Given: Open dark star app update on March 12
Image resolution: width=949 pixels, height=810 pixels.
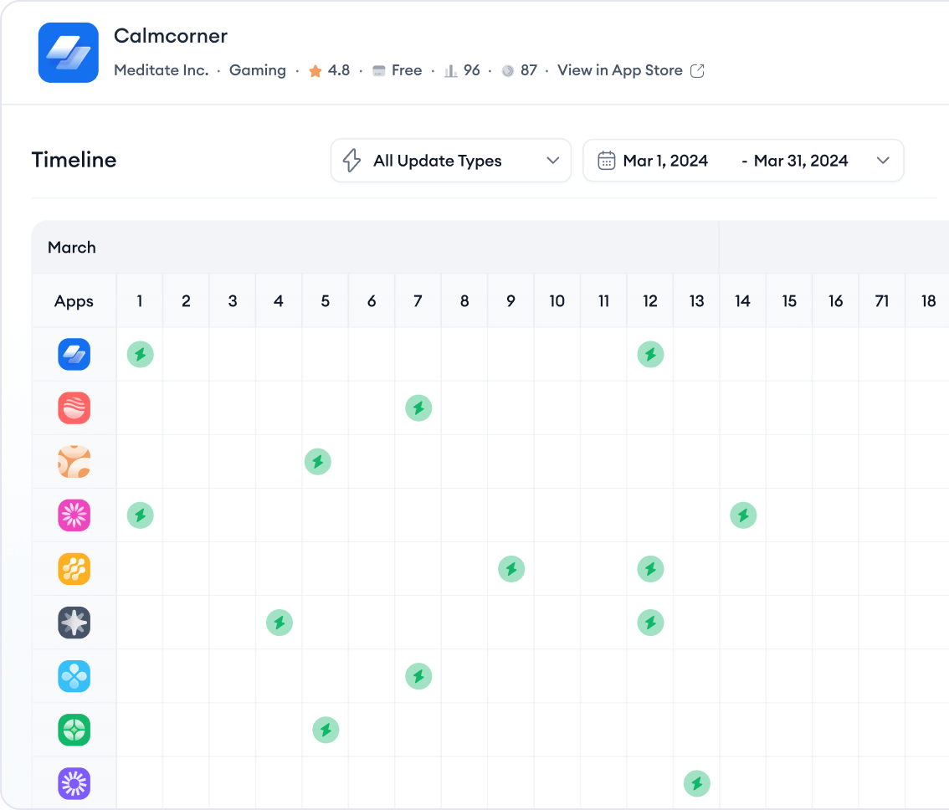Looking at the screenshot, I should pyautogui.click(x=650, y=623).
